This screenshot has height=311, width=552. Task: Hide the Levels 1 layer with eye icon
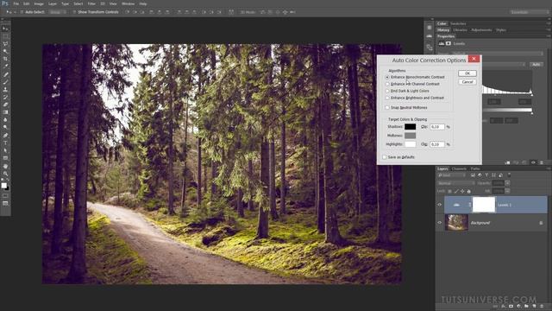(439, 205)
